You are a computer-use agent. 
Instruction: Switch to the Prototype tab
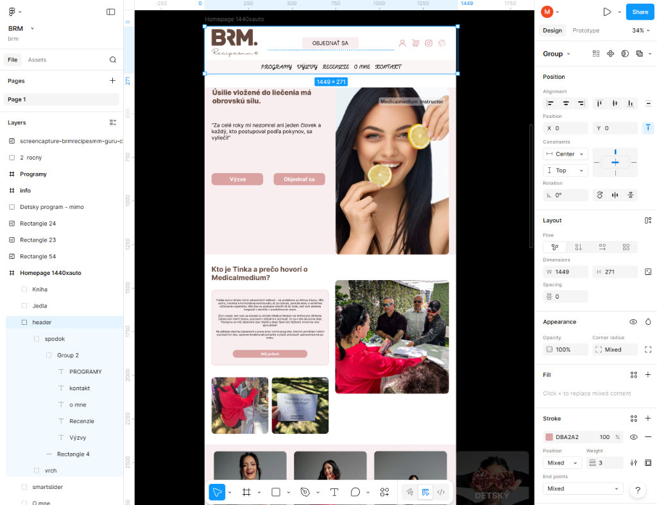point(586,30)
